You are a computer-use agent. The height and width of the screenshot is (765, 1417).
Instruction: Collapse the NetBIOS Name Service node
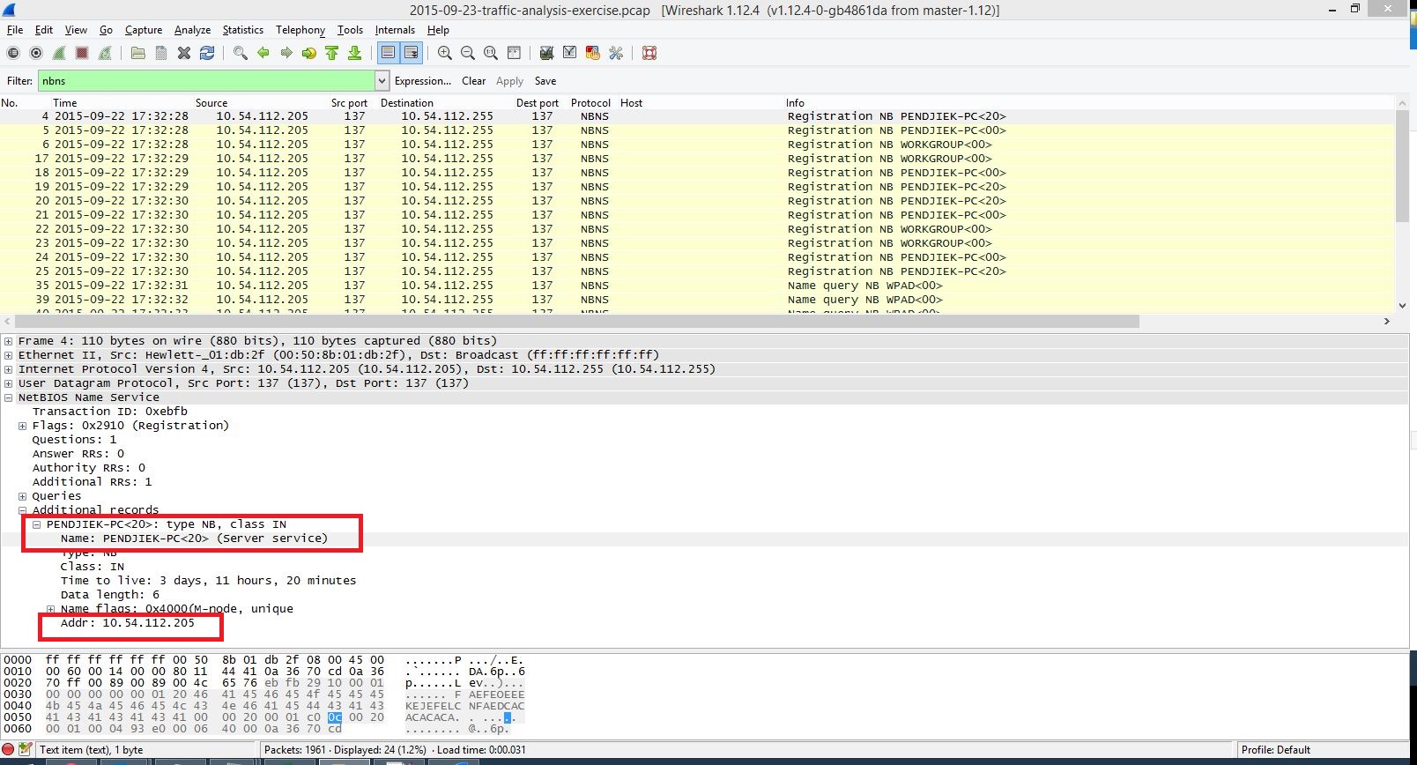click(x=9, y=397)
